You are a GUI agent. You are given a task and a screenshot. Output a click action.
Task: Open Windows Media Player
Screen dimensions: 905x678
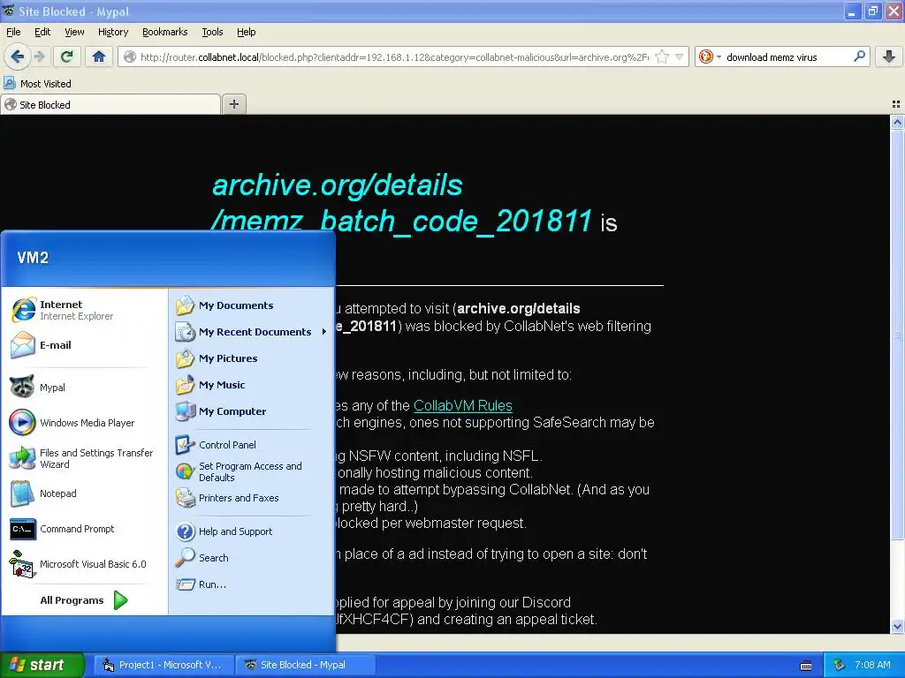84,423
